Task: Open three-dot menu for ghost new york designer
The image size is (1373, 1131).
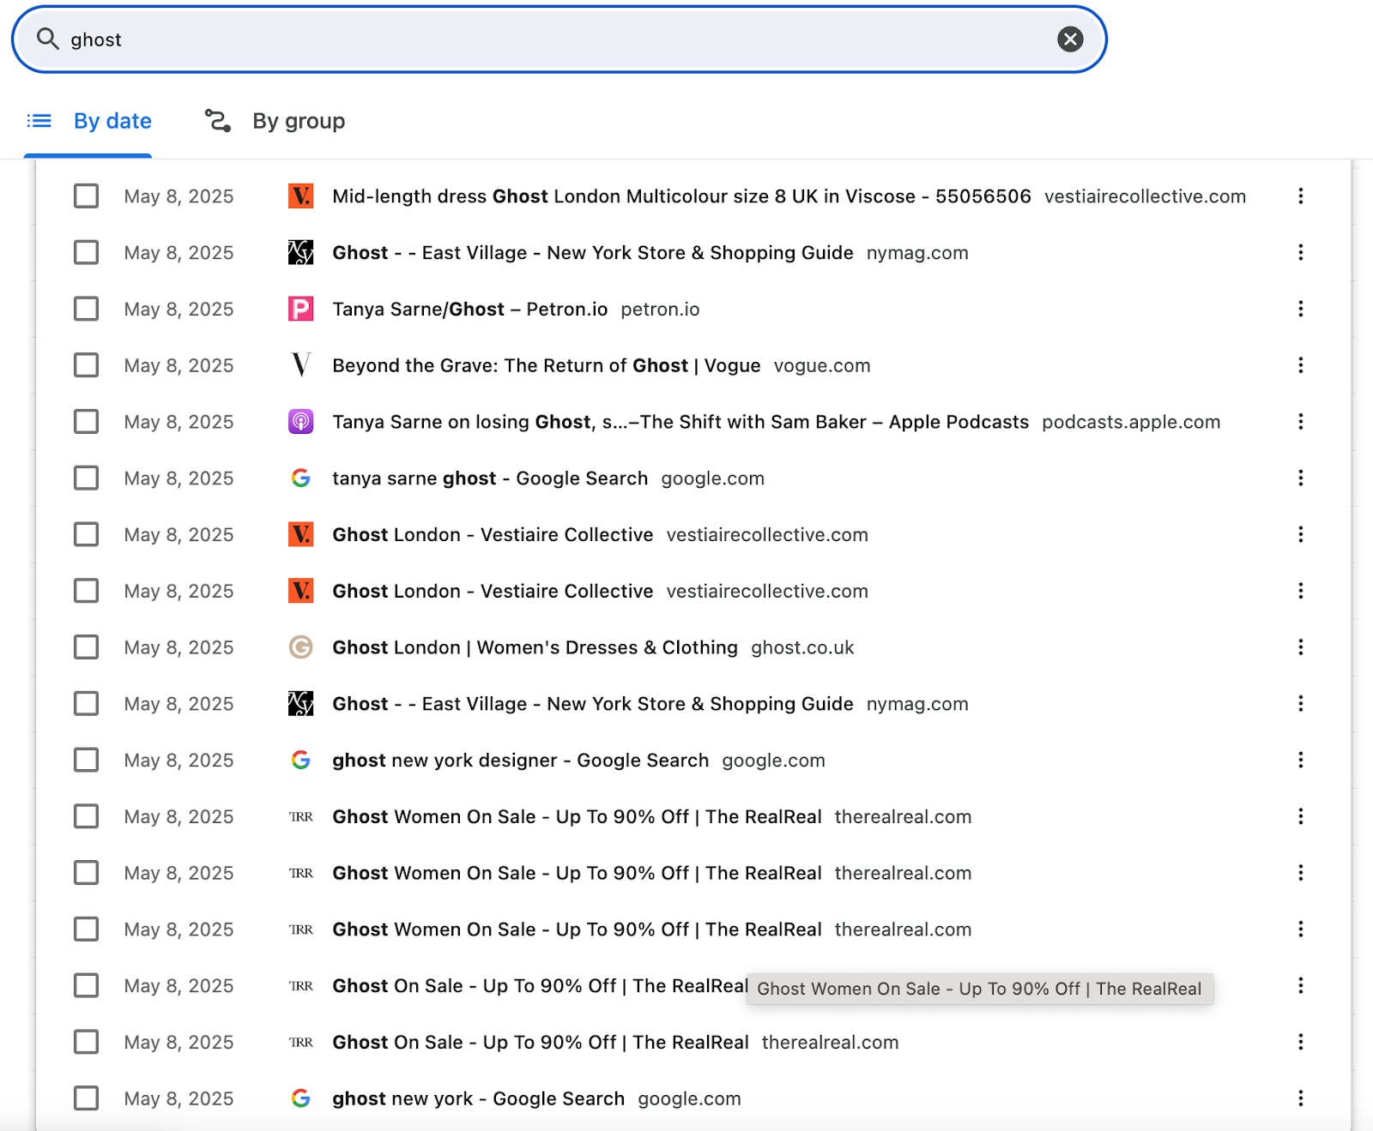Action: pyautogui.click(x=1300, y=760)
